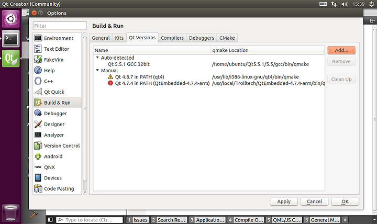
Task: Select Qt 4.8.7 in PATH (qt4)
Action: (139, 76)
